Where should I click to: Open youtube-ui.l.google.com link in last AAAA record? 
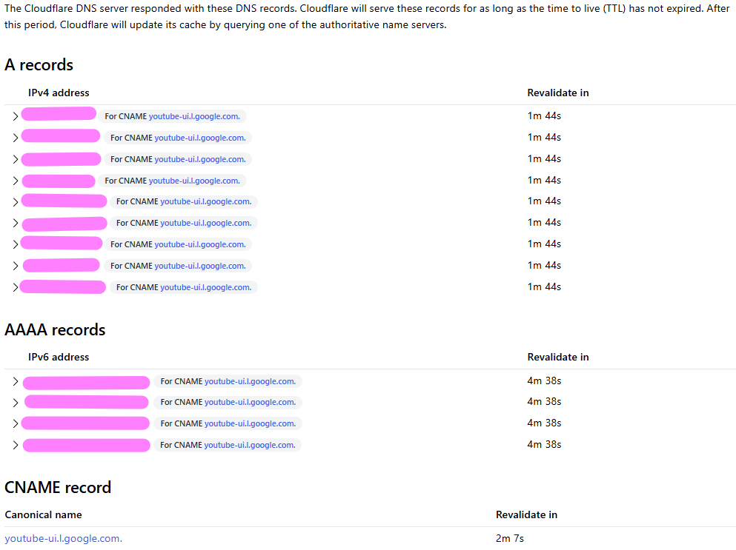click(x=250, y=445)
